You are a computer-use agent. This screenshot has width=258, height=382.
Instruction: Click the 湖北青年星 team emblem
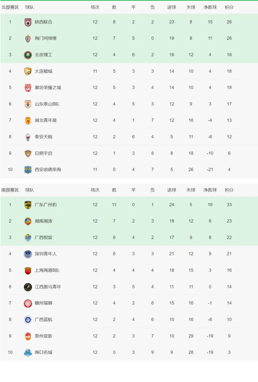click(x=28, y=121)
